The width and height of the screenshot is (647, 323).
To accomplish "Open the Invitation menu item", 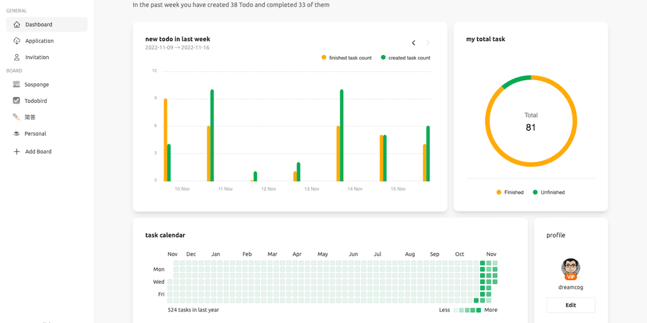I will pos(37,57).
